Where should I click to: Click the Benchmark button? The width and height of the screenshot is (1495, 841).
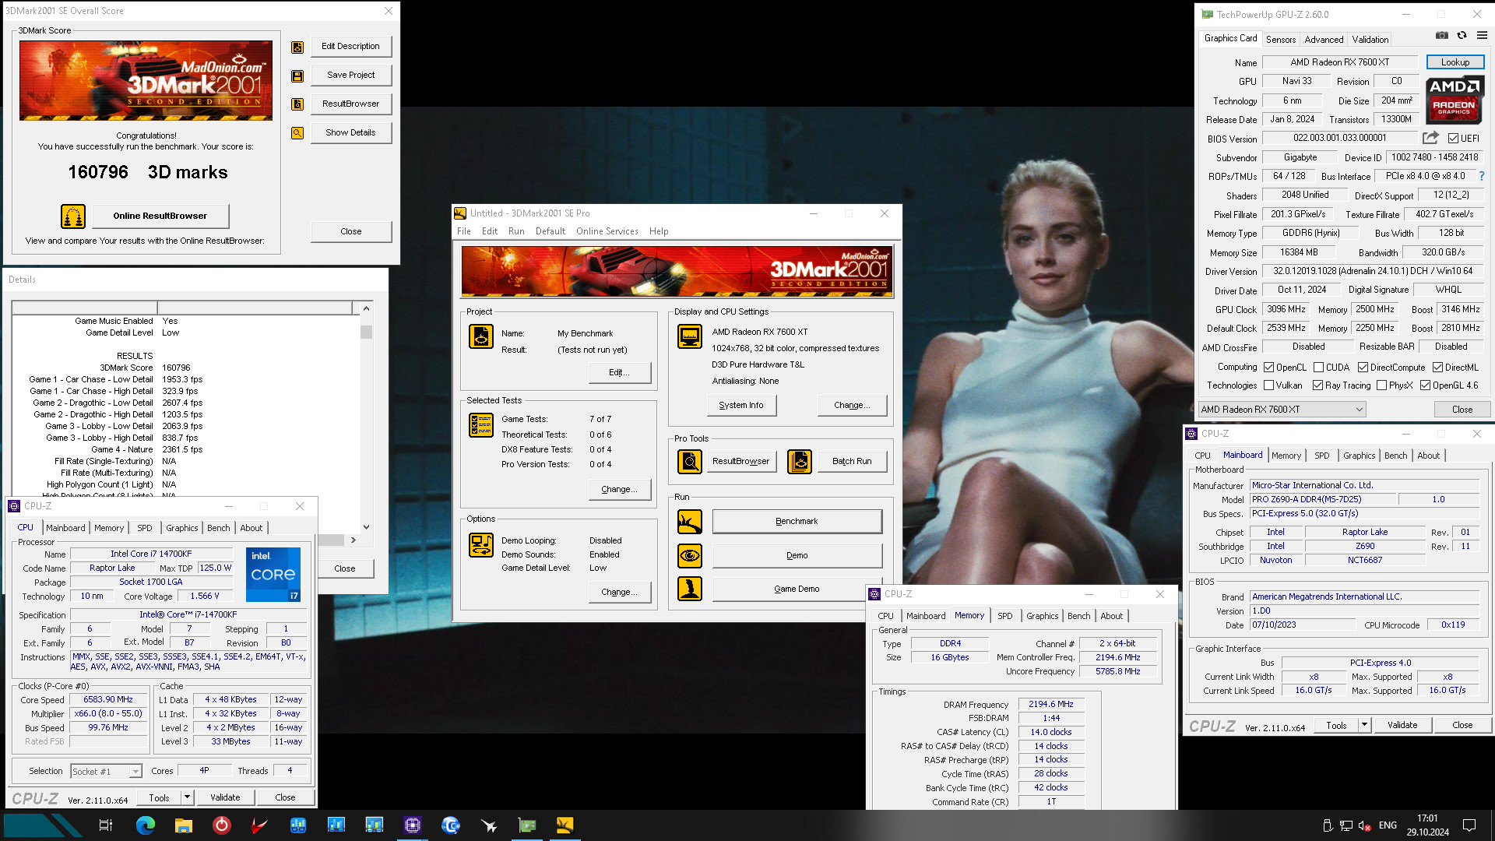797,522
